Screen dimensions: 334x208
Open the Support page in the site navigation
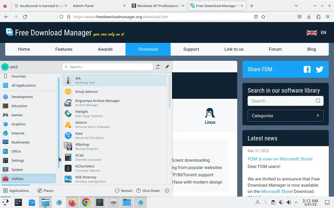coord(191,49)
